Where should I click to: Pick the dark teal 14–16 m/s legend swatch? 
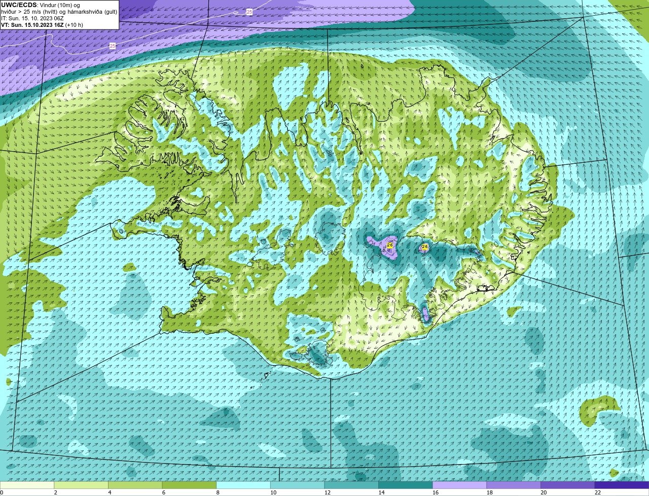[x=406, y=485]
